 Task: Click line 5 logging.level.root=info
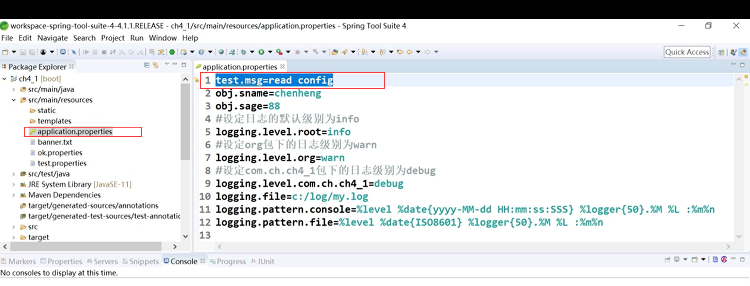pos(283,132)
